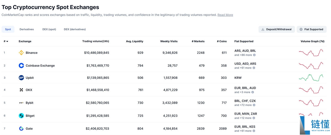Open the Coinbase Exchange link

[40, 66]
